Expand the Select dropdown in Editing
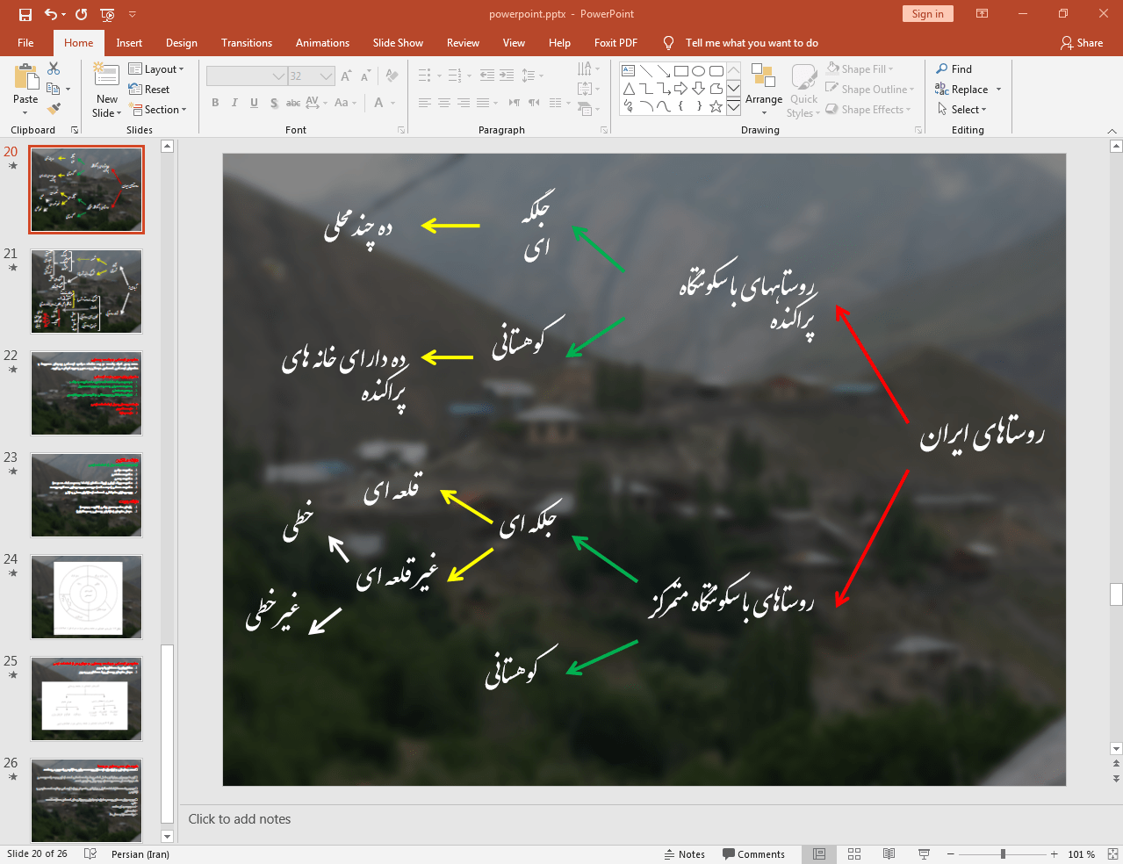The height and width of the screenshot is (864, 1123). (x=961, y=110)
